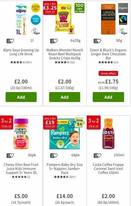Save Pampers Baby-Dry nappies to favourites
131x206 pixels.
[54, 155]
